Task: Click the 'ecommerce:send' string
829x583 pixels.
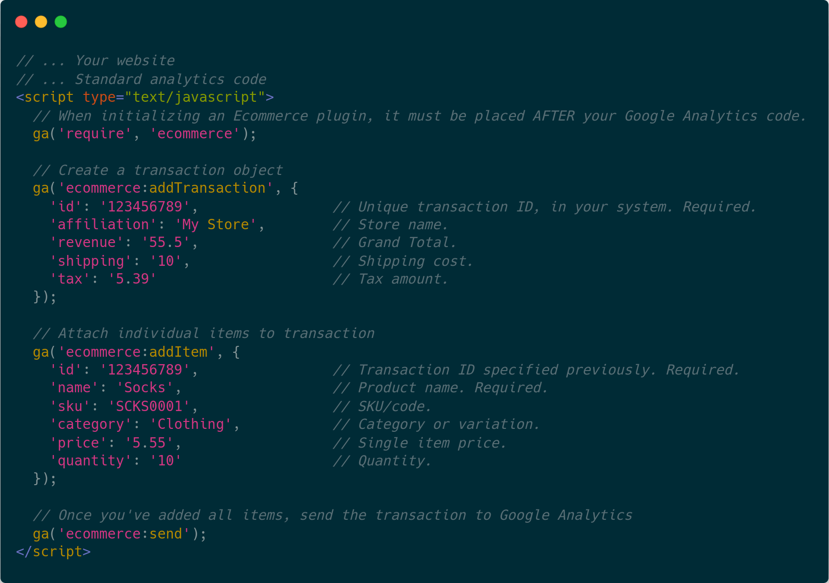Action: coord(124,534)
